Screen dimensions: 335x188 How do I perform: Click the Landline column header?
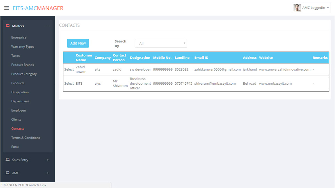(x=182, y=58)
